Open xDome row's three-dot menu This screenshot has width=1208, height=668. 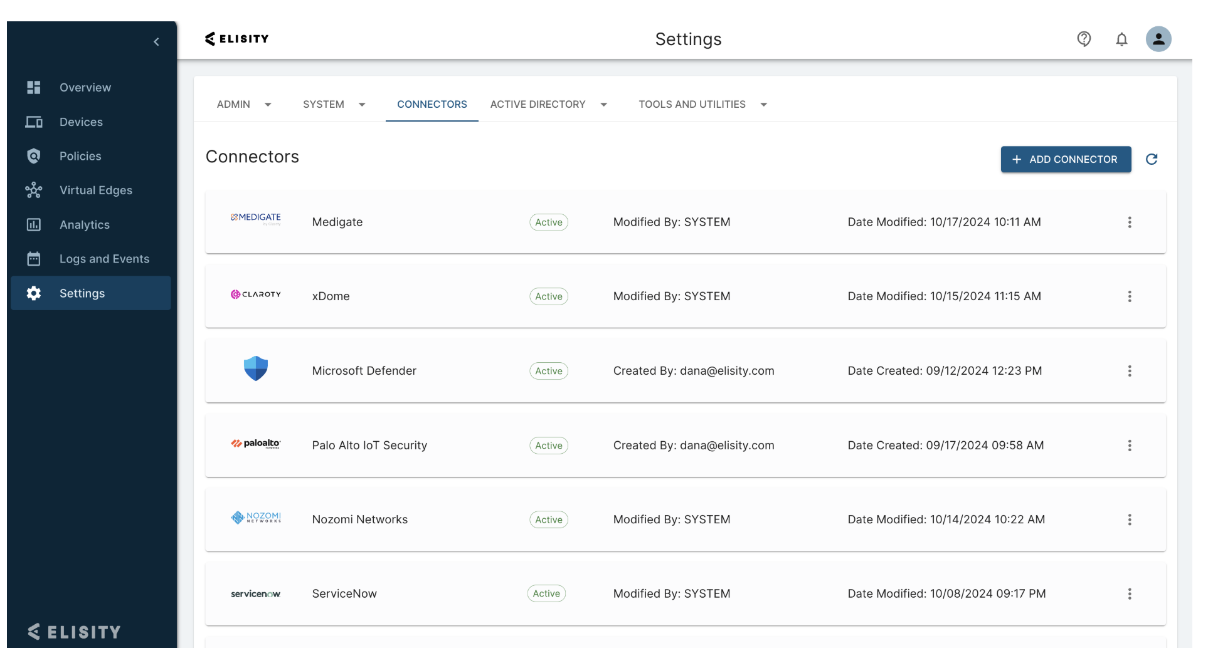(1130, 296)
